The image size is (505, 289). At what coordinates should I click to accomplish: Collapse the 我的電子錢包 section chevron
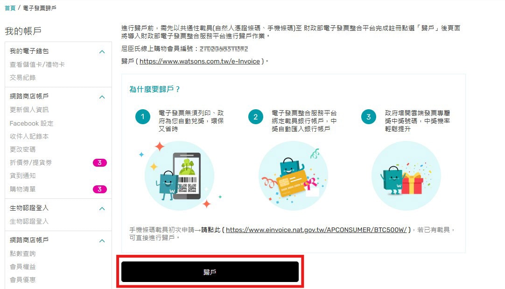(102, 51)
